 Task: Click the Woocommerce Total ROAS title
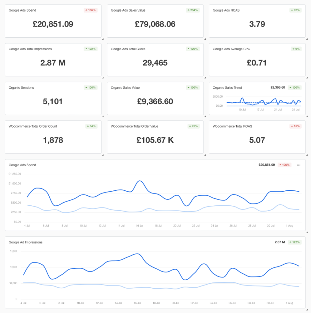coord(232,126)
